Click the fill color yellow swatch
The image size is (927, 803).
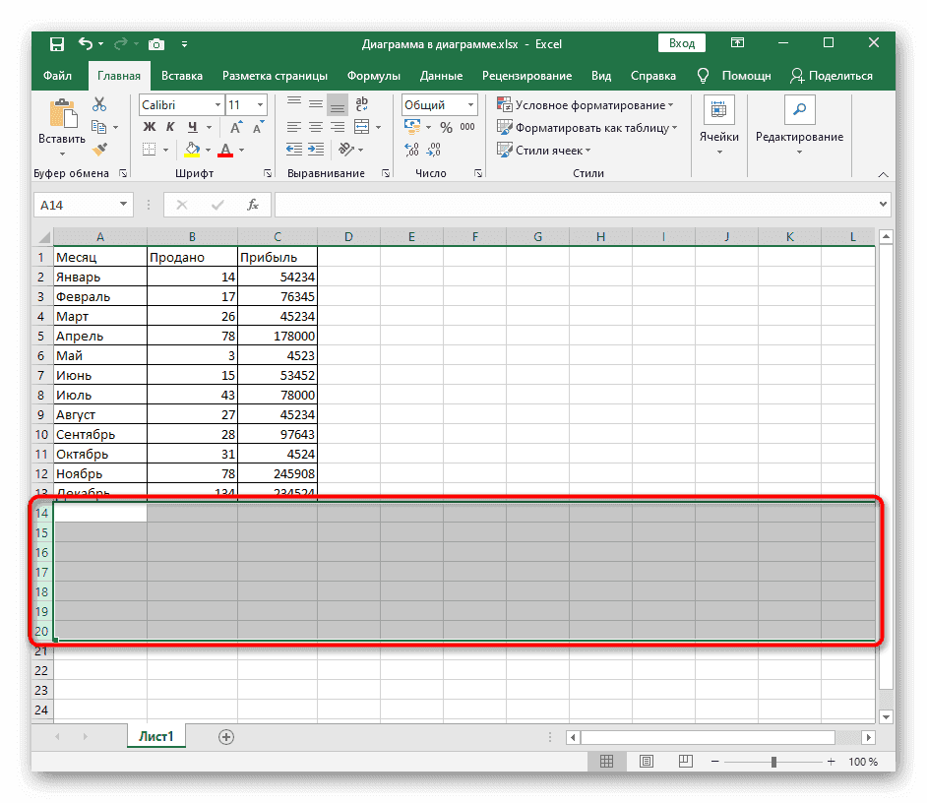(x=193, y=150)
